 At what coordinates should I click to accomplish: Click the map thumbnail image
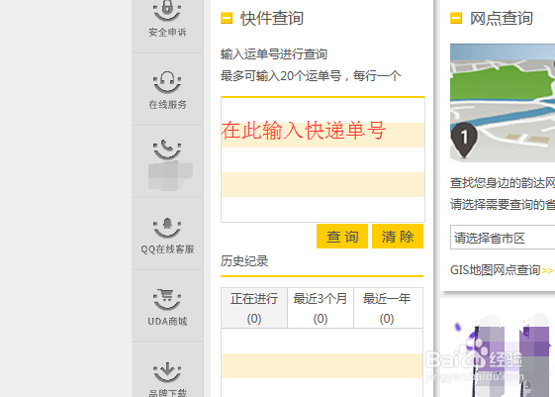click(503, 103)
